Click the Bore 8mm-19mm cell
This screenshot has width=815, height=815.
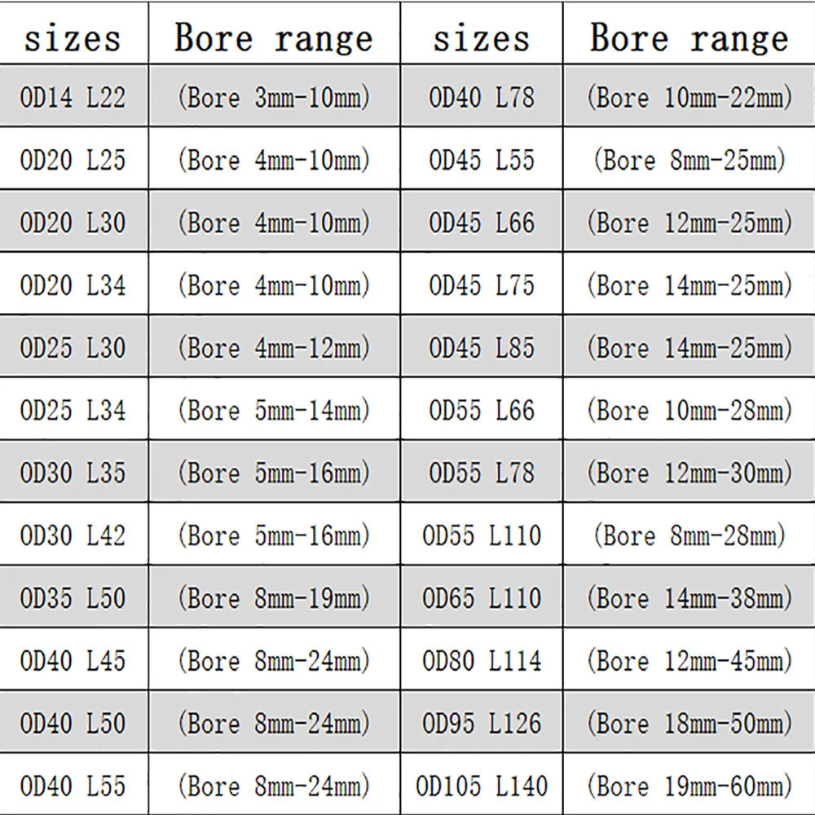pyautogui.click(x=274, y=597)
